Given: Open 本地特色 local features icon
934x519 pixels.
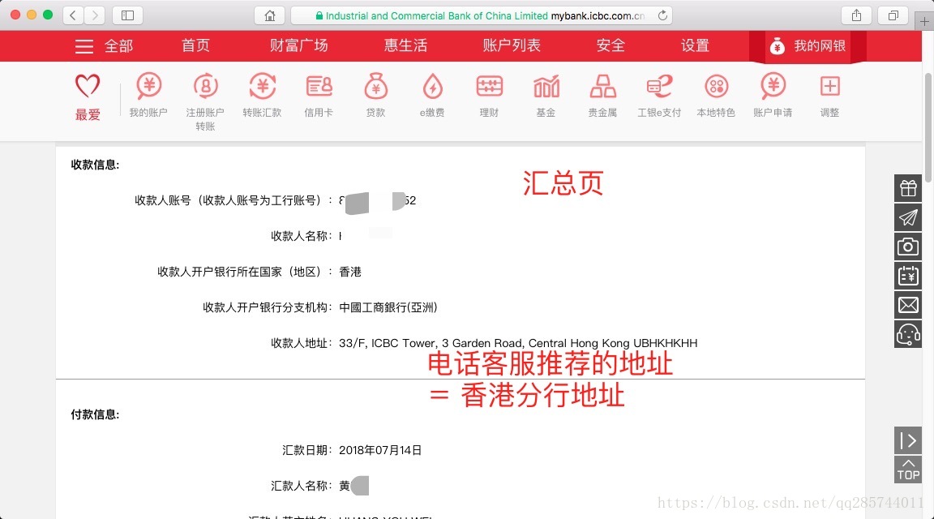Looking at the screenshot, I should 716,87.
